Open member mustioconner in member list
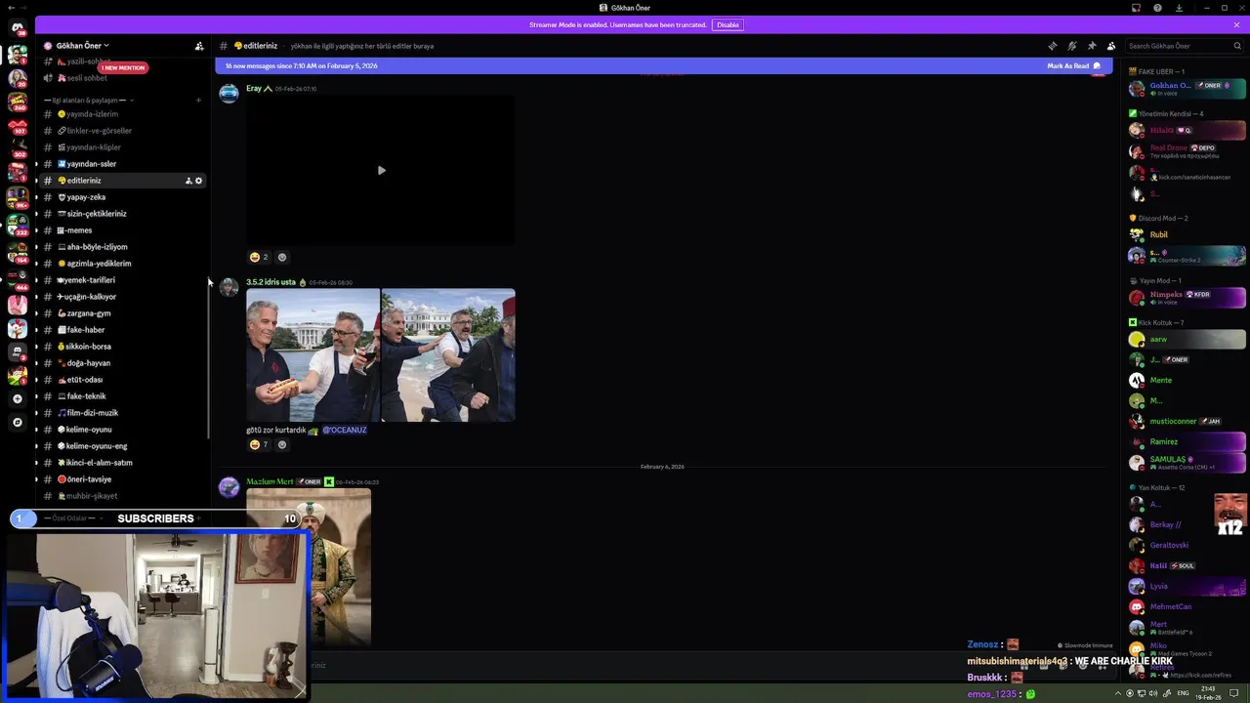This screenshot has width=1250, height=703. (x=1187, y=421)
